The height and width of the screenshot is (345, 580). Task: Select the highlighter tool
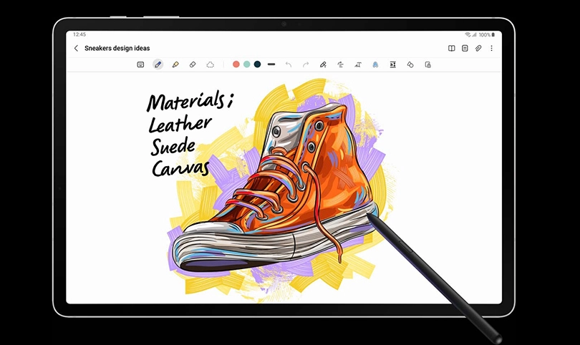click(x=175, y=64)
